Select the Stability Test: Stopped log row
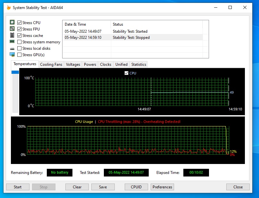 (131, 38)
